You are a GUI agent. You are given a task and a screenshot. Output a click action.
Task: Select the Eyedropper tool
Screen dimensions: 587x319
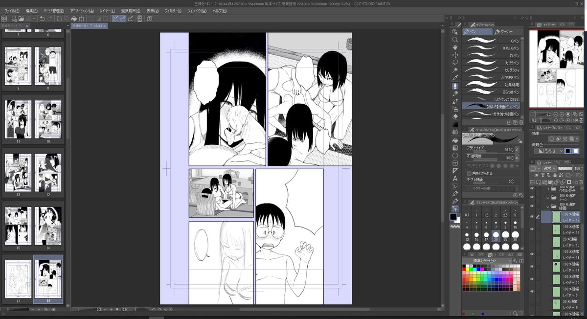[x=455, y=78]
